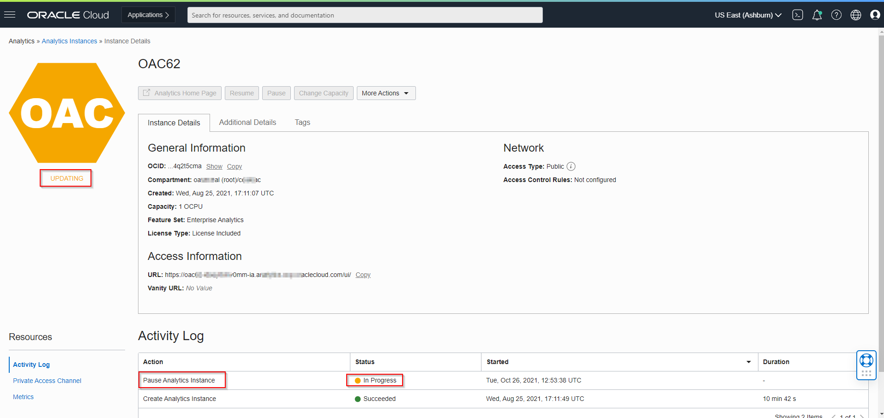This screenshot has height=418, width=884.
Task: Click the License Included value
Action: [x=216, y=233]
